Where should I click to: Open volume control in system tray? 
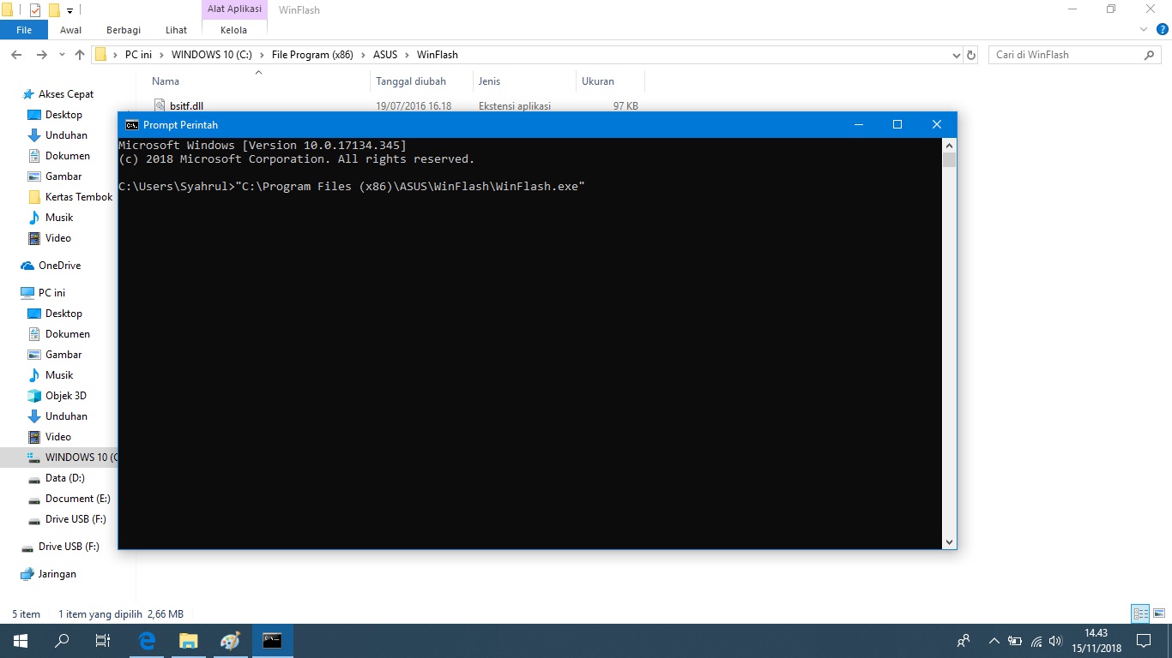(1056, 641)
